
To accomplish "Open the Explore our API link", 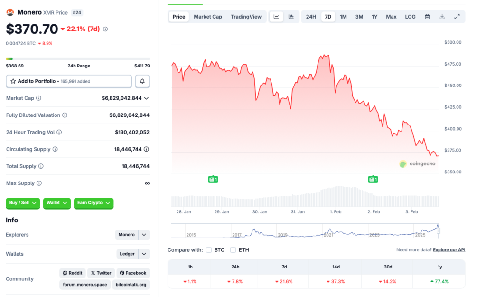I will (x=449, y=250).
